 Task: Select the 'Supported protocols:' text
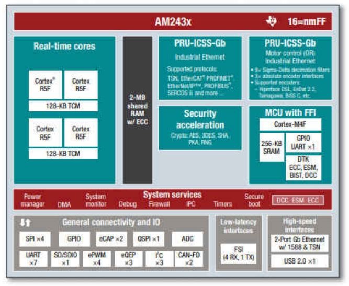click(x=192, y=69)
